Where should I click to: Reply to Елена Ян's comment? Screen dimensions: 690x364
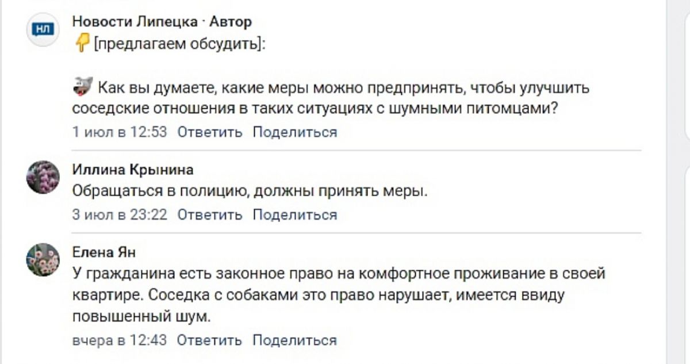210,340
